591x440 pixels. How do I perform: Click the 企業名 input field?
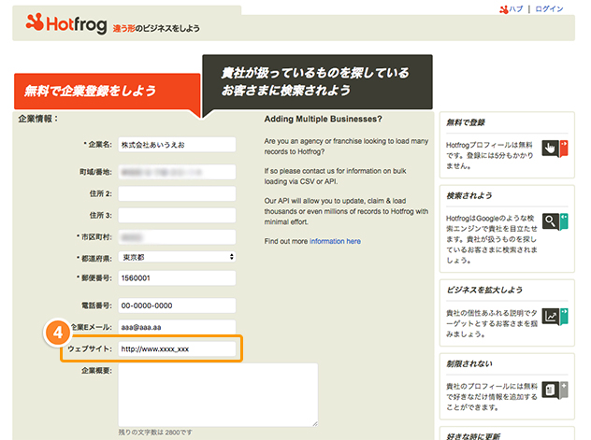(x=177, y=145)
